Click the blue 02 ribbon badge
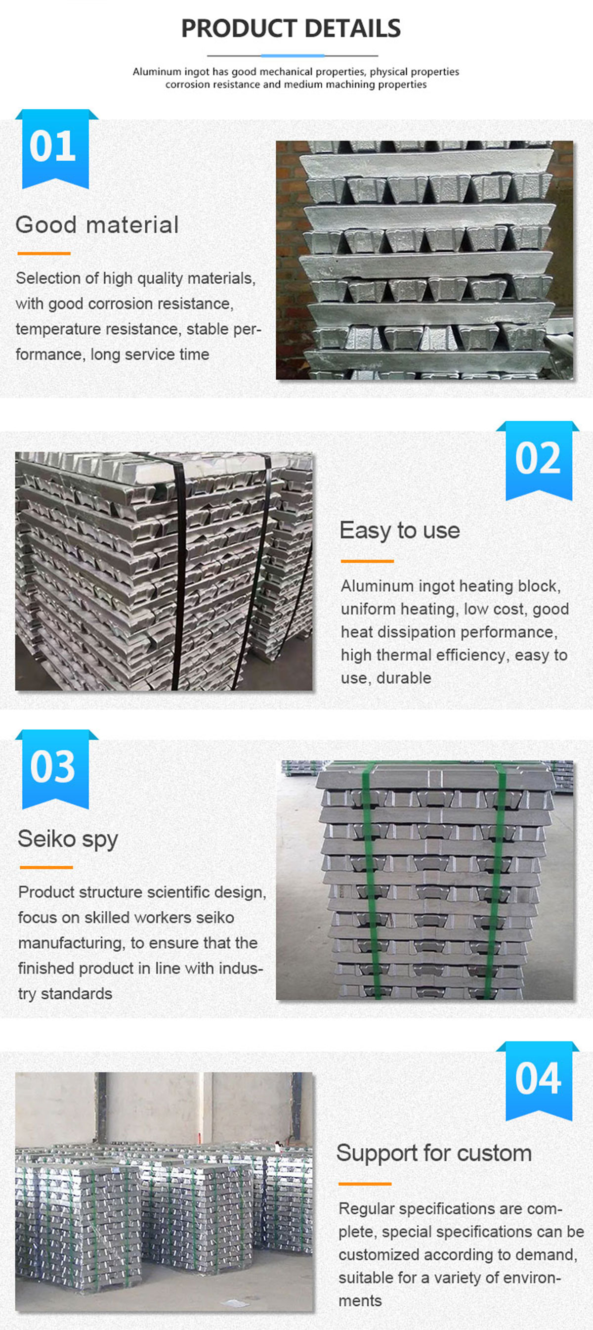The height and width of the screenshot is (1330, 593). point(538,460)
